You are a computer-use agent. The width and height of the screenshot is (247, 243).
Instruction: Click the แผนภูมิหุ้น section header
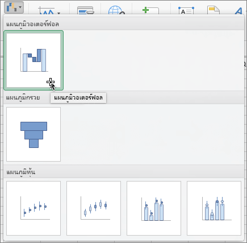tap(20, 172)
